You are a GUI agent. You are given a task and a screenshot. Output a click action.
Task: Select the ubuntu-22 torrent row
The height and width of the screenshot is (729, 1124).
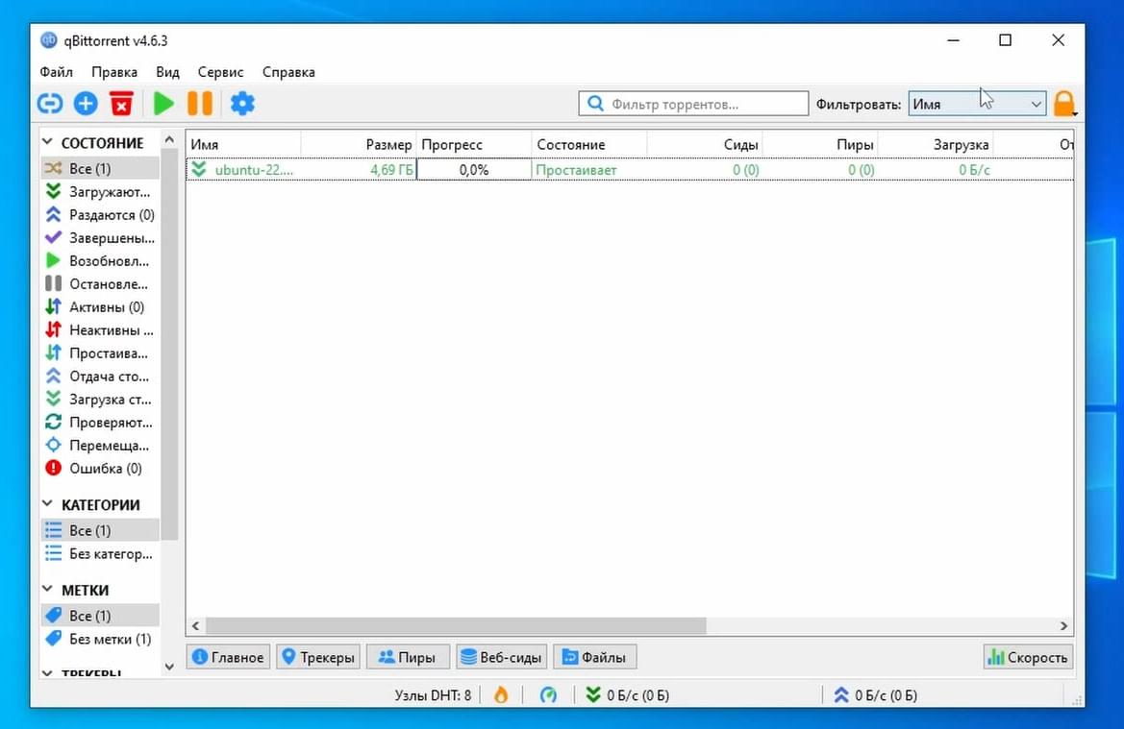tap(630, 170)
